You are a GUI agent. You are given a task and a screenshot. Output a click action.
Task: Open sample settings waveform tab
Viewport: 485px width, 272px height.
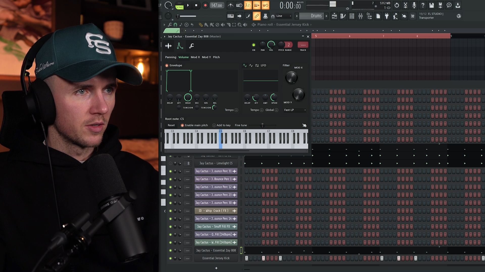tap(168, 46)
